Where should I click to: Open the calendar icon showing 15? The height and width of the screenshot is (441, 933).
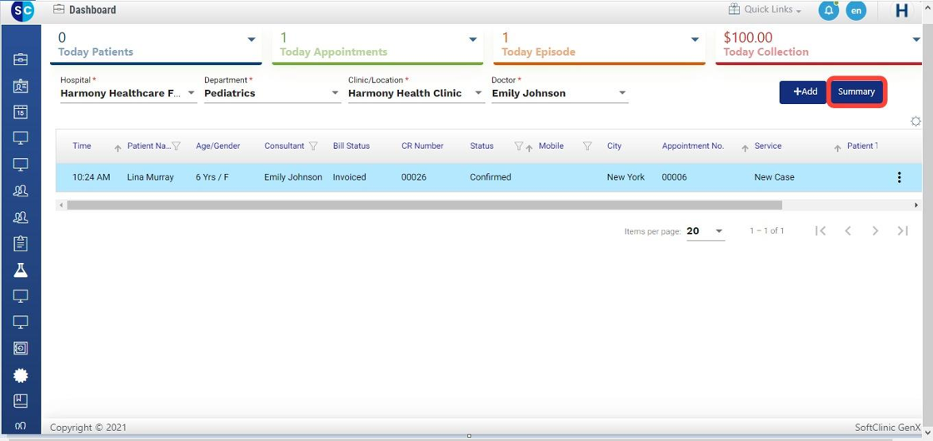point(20,111)
